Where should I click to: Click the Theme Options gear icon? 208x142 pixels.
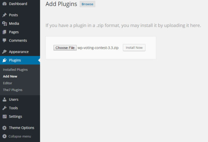coord(5,128)
